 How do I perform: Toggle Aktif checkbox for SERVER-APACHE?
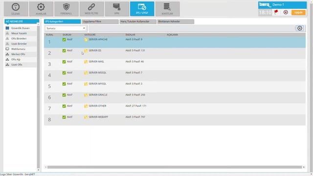[x=64, y=40]
